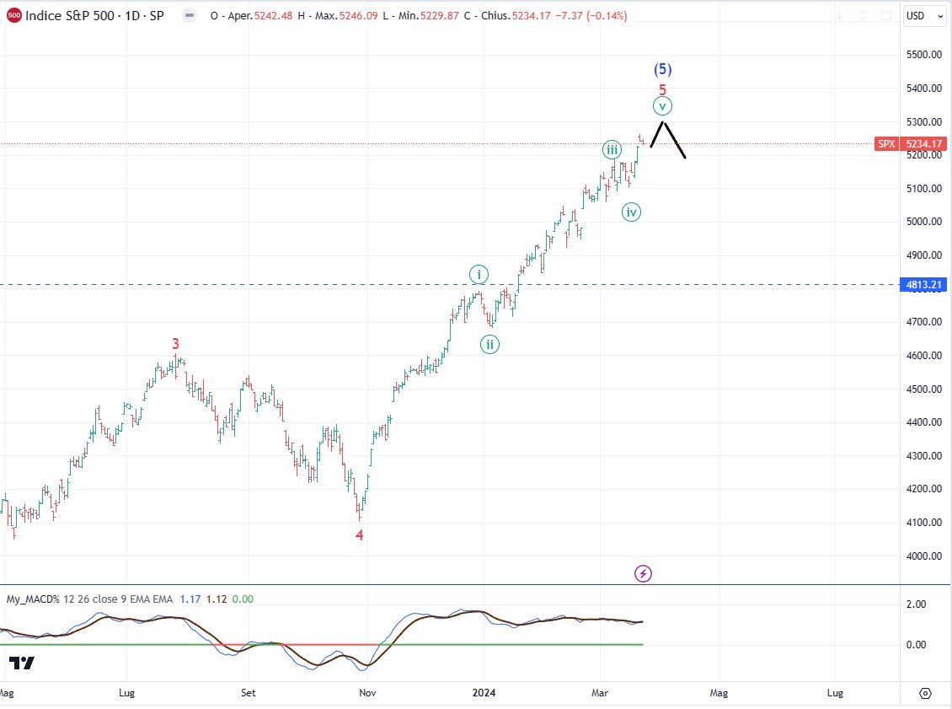Click the brown 1.12 signal value
The image size is (952, 709).
217,599
